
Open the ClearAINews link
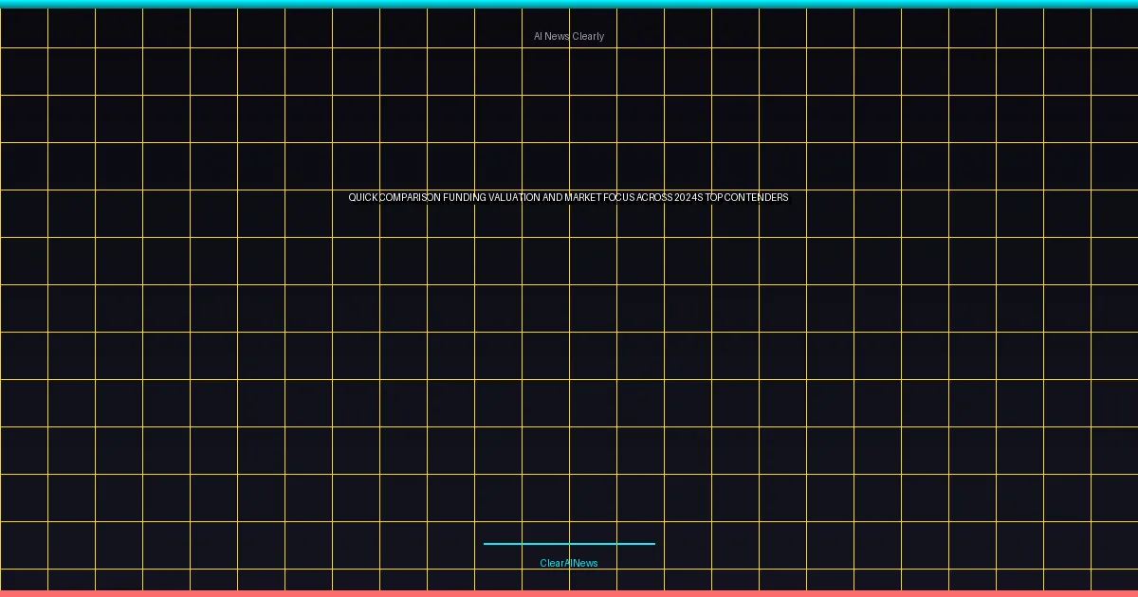pyautogui.click(x=569, y=563)
